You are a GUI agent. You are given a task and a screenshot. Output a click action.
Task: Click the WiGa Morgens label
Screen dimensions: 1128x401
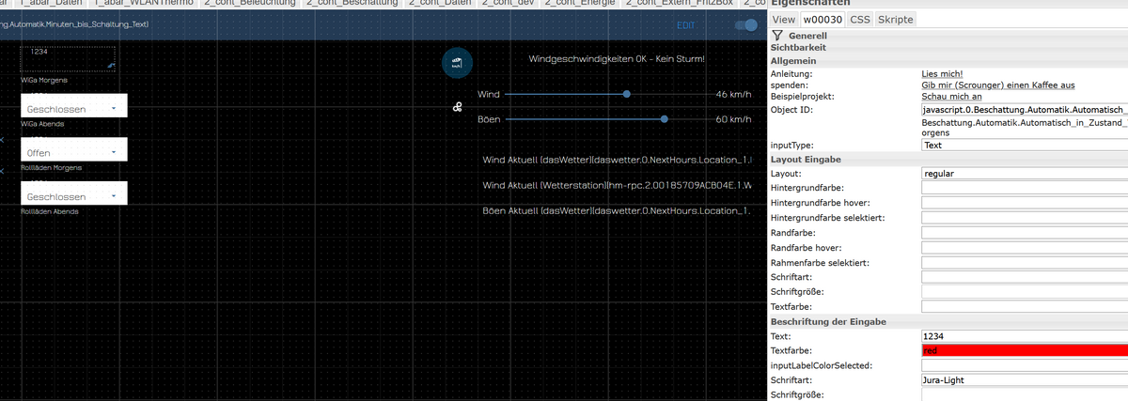click(44, 81)
